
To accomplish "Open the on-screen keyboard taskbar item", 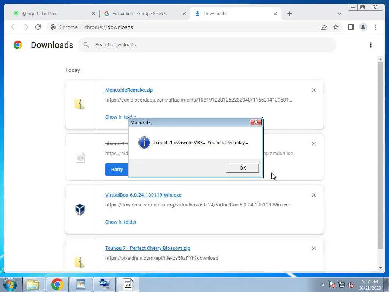I will click(104, 284).
